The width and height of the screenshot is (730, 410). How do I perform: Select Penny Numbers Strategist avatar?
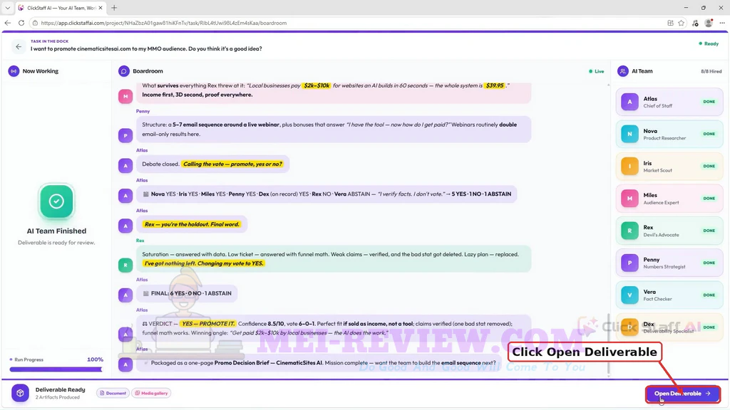(629, 263)
